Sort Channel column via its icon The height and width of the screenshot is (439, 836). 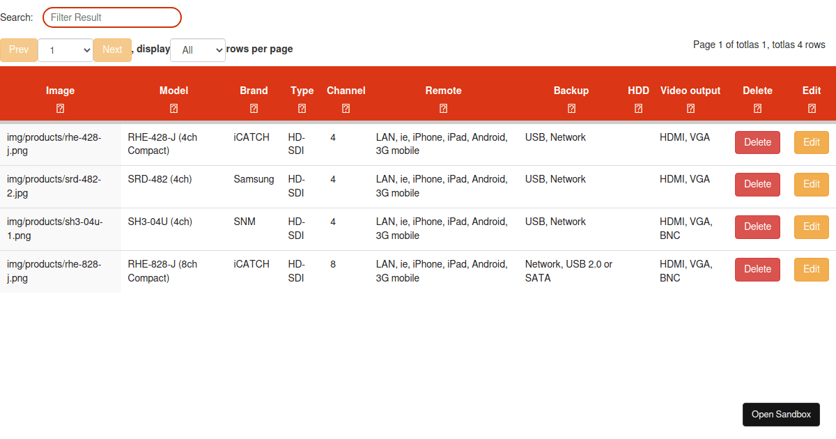point(346,109)
